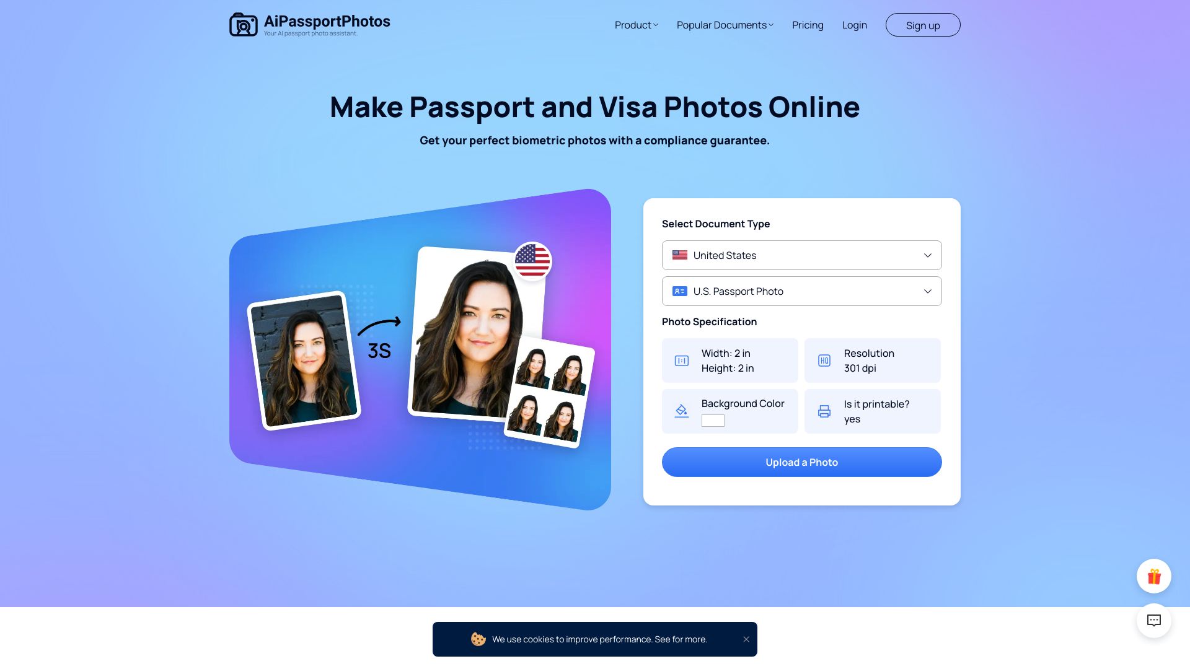Click the Upload a Photo button
The image size is (1190, 669).
point(802,461)
